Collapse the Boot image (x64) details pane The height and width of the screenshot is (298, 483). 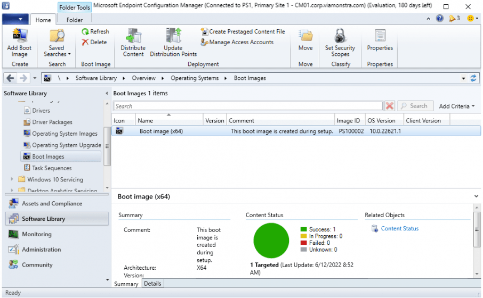(476, 196)
